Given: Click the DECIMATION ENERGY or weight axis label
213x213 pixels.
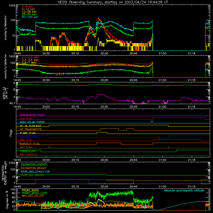Looking at the screenshot, I should [x=4, y=173].
